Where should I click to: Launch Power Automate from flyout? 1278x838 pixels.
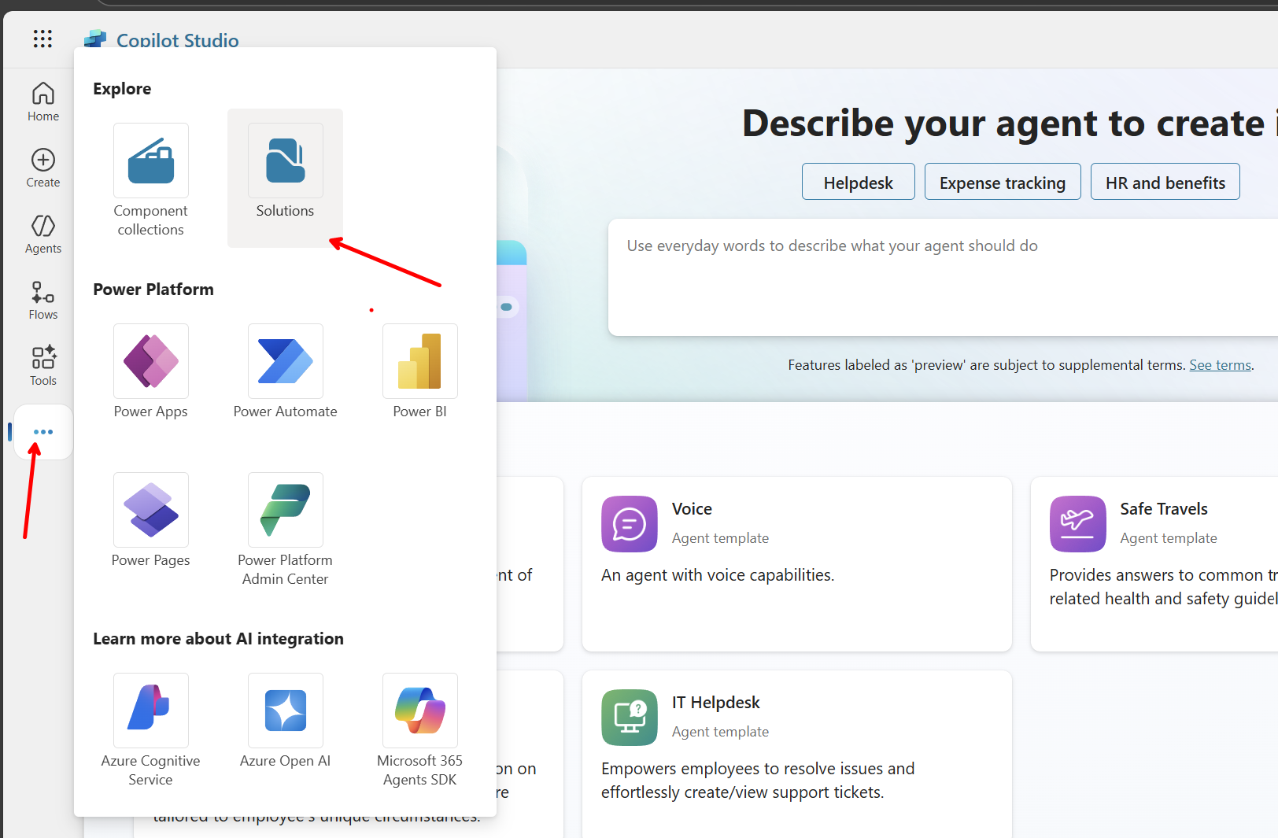pos(285,362)
